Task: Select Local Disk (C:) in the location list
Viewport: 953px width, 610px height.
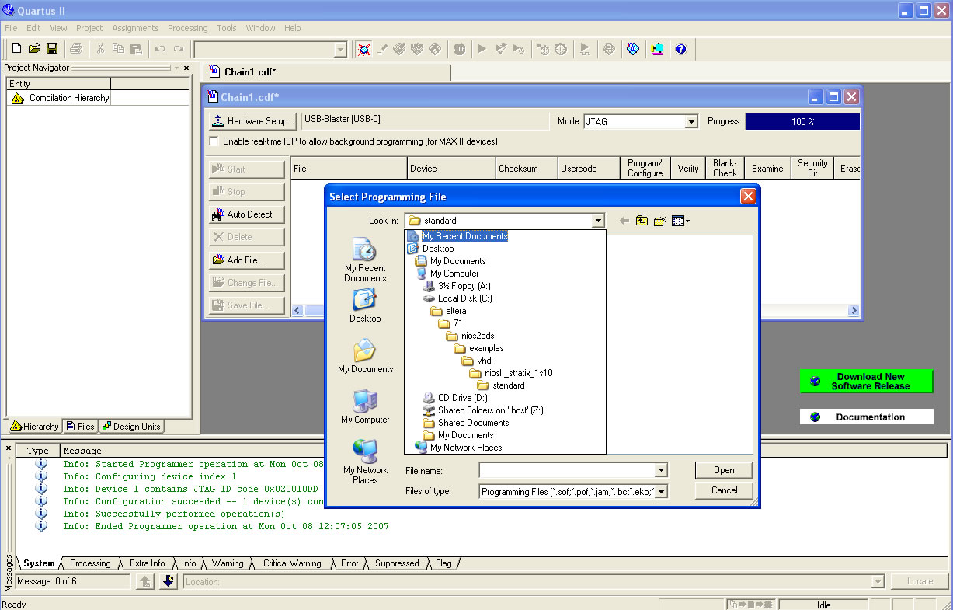Action: pos(464,298)
